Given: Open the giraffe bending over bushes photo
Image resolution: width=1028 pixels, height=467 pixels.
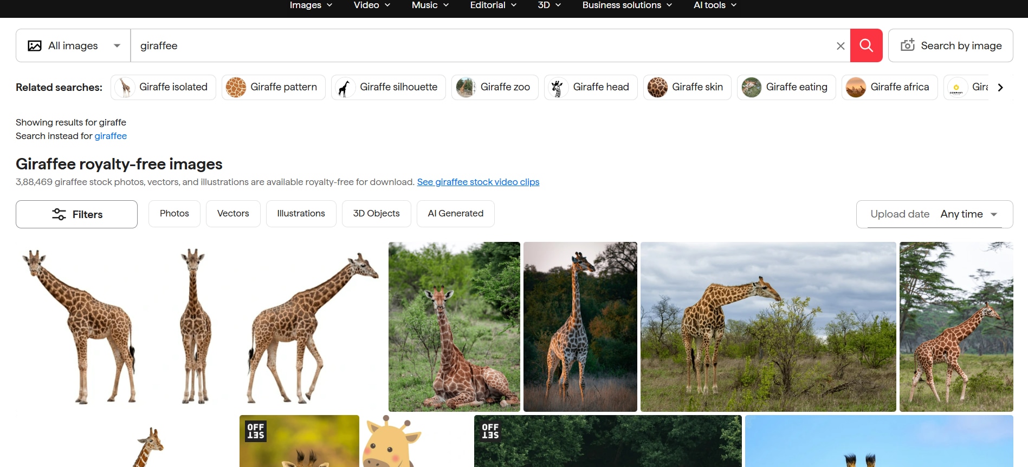Looking at the screenshot, I should [x=768, y=327].
